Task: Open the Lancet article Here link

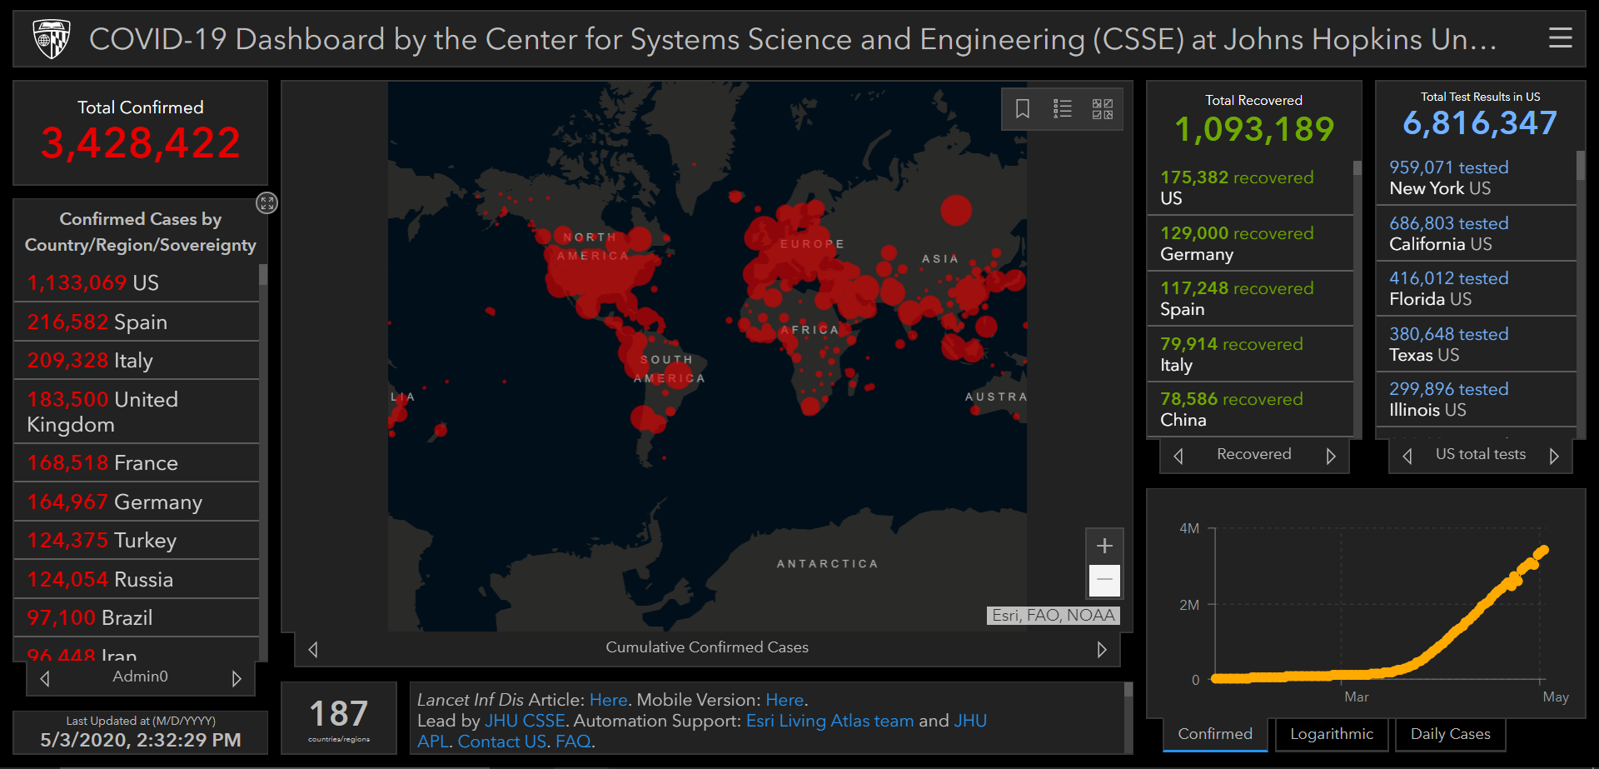Action: click(608, 700)
